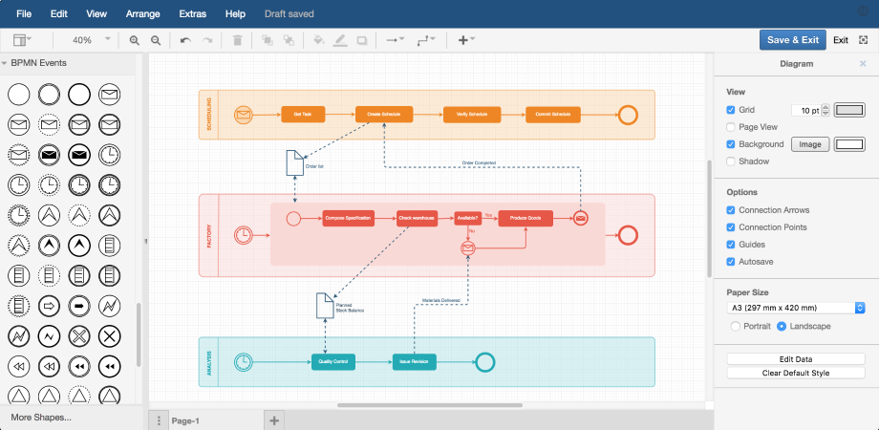879x430 pixels.
Task: Disable the Grid checkbox
Action: click(x=731, y=110)
